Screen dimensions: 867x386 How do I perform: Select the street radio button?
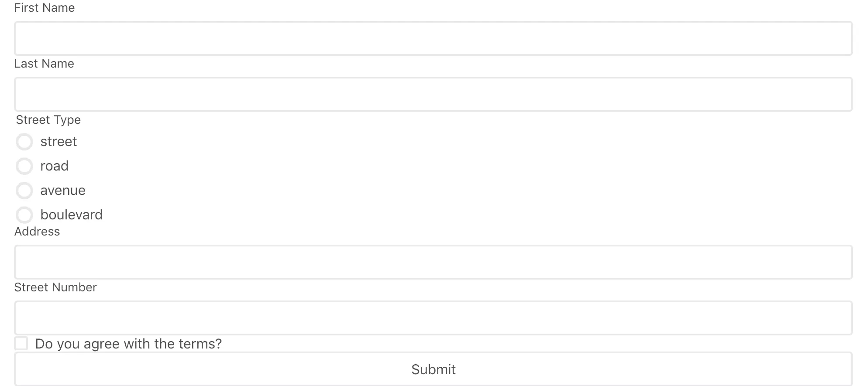tap(24, 142)
